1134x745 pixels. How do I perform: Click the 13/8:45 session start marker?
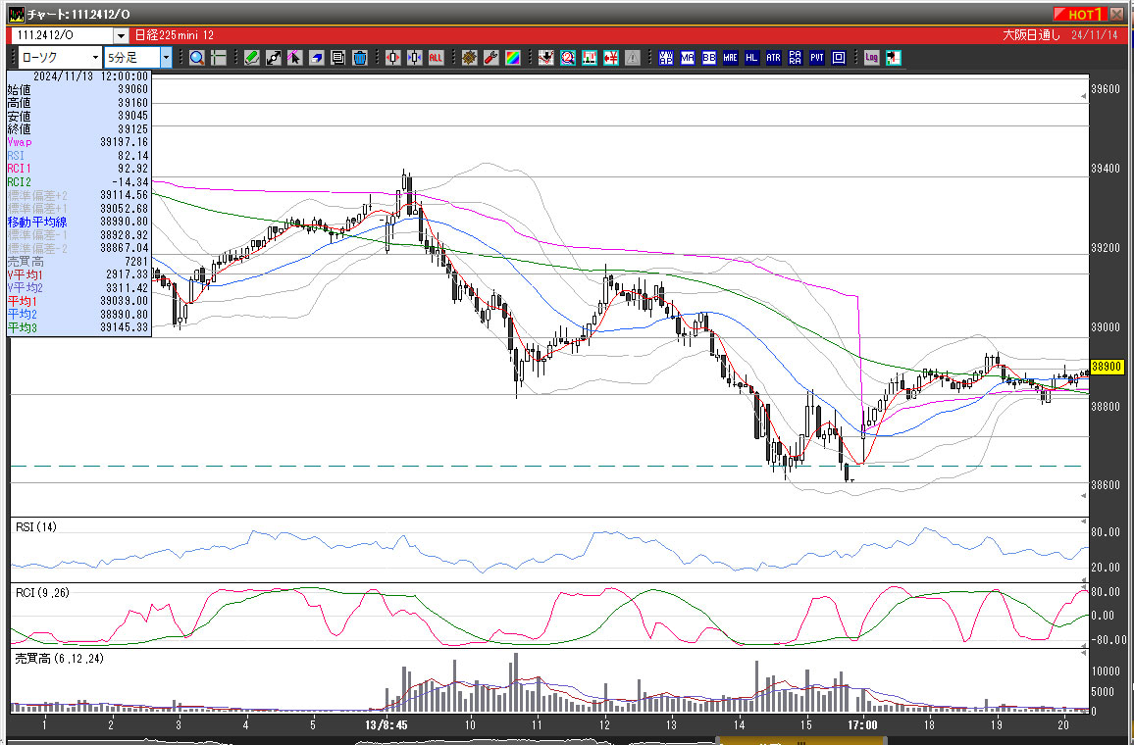pyautogui.click(x=386, y=724)
